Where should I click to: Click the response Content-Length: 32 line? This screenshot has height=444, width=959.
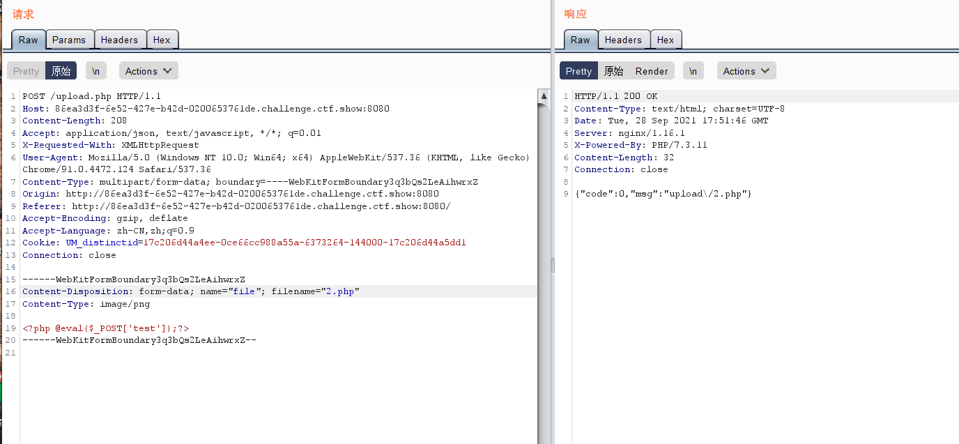(x=624, y=158)
